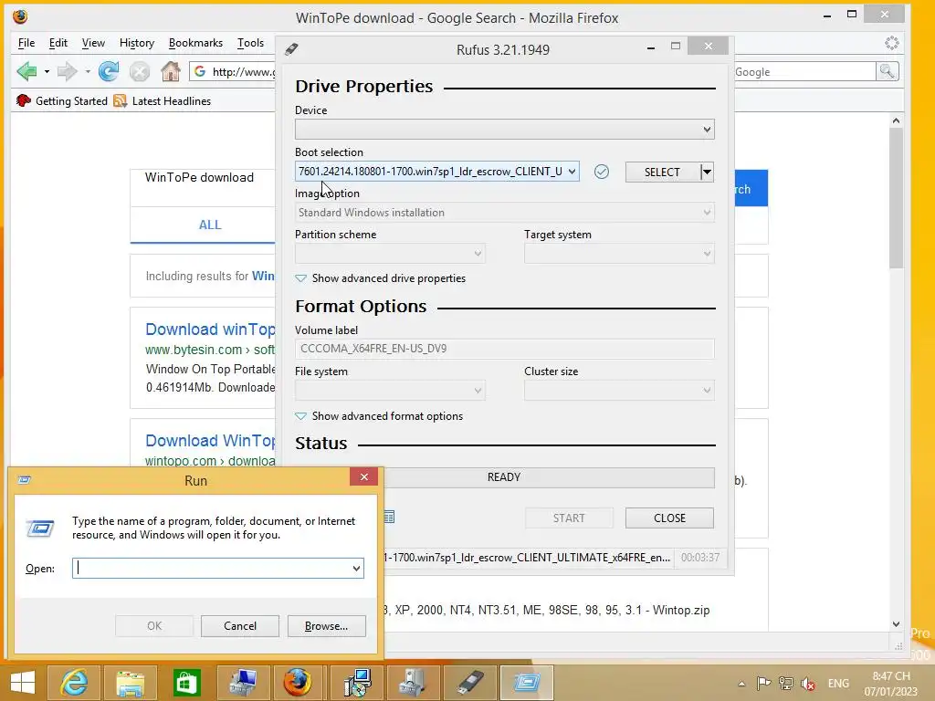
Task: Open Getting Started bookmark
Action: click(x=62, y=100)
